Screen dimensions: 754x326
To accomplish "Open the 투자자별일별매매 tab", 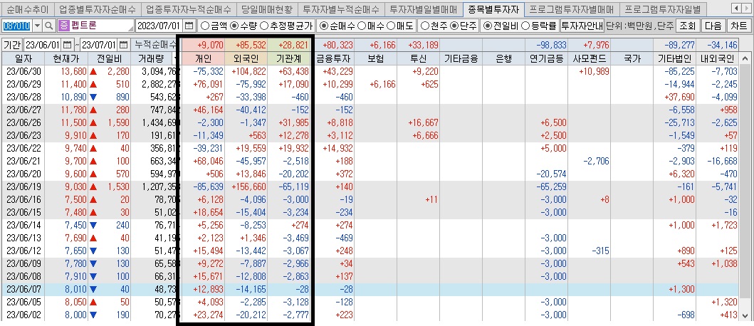I will click(423, 9).
